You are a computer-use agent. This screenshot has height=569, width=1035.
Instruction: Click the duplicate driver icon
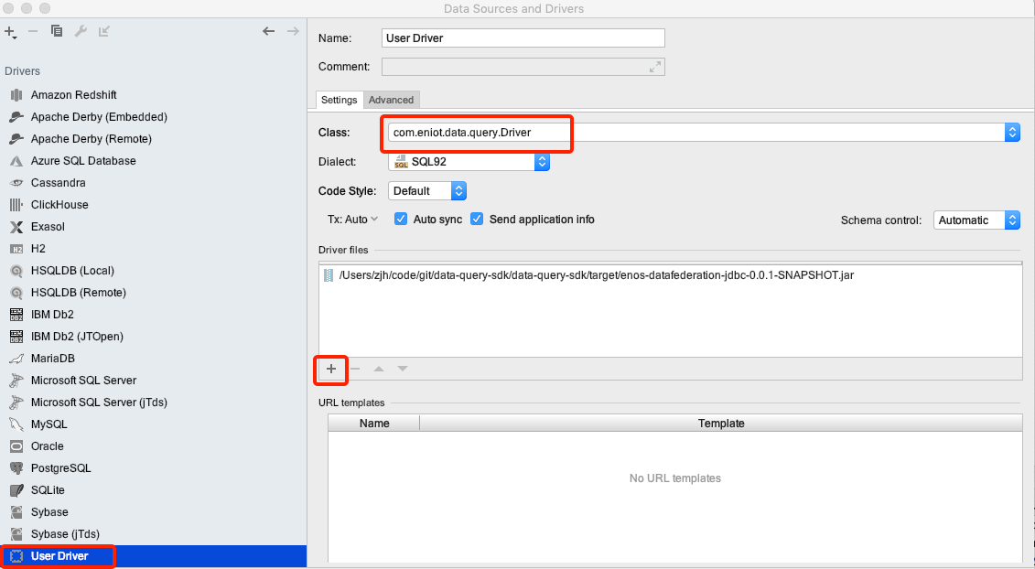point(57,31)
